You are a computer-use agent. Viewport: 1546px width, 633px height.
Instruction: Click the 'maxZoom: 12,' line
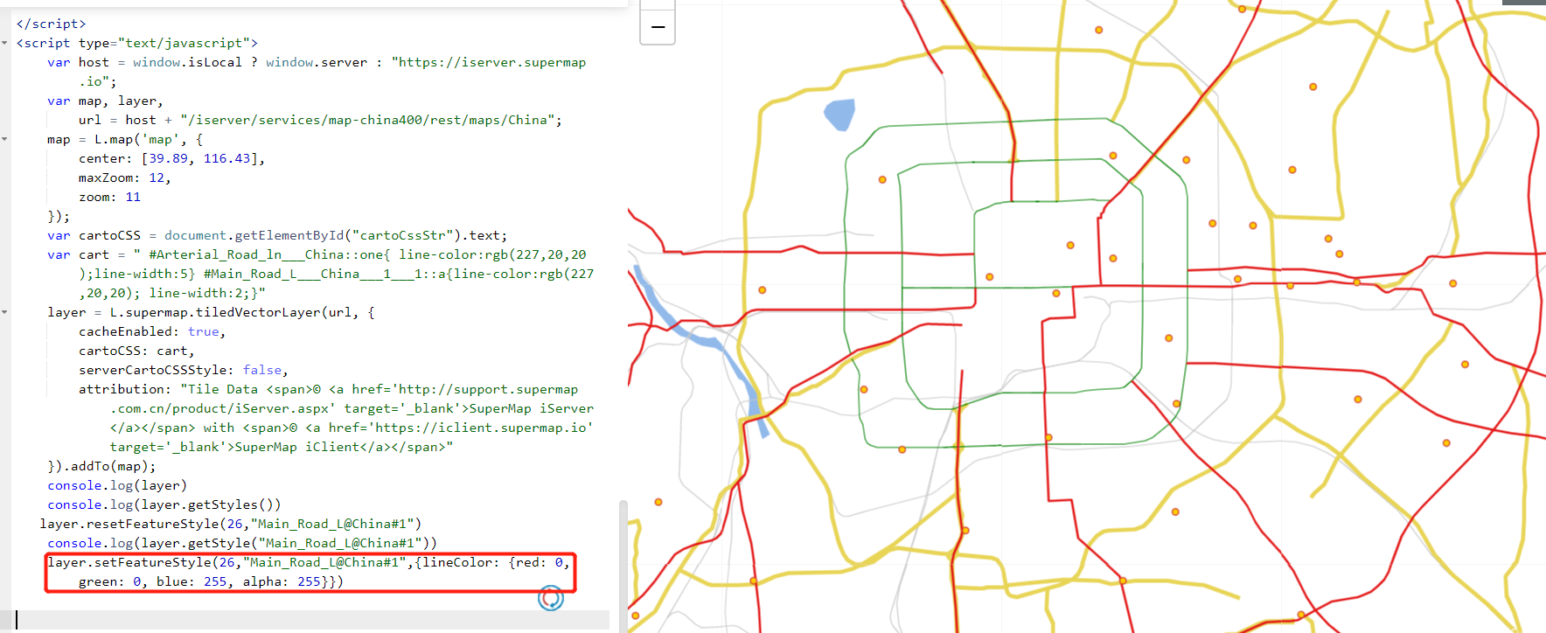coord(124,177)
